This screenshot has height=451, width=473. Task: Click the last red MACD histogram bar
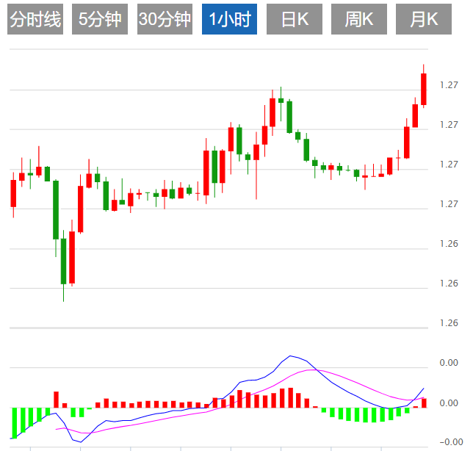(x=424, y=403)
